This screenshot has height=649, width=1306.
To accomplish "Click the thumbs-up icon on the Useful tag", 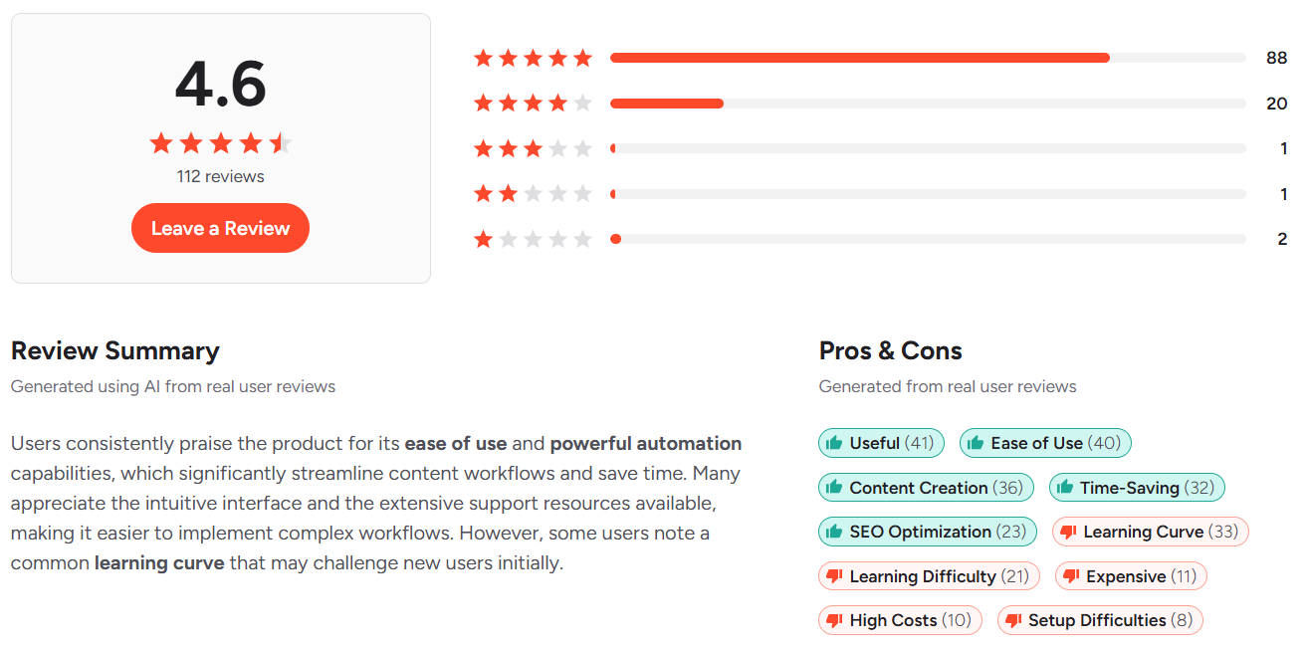I will [x=836, y=442].
